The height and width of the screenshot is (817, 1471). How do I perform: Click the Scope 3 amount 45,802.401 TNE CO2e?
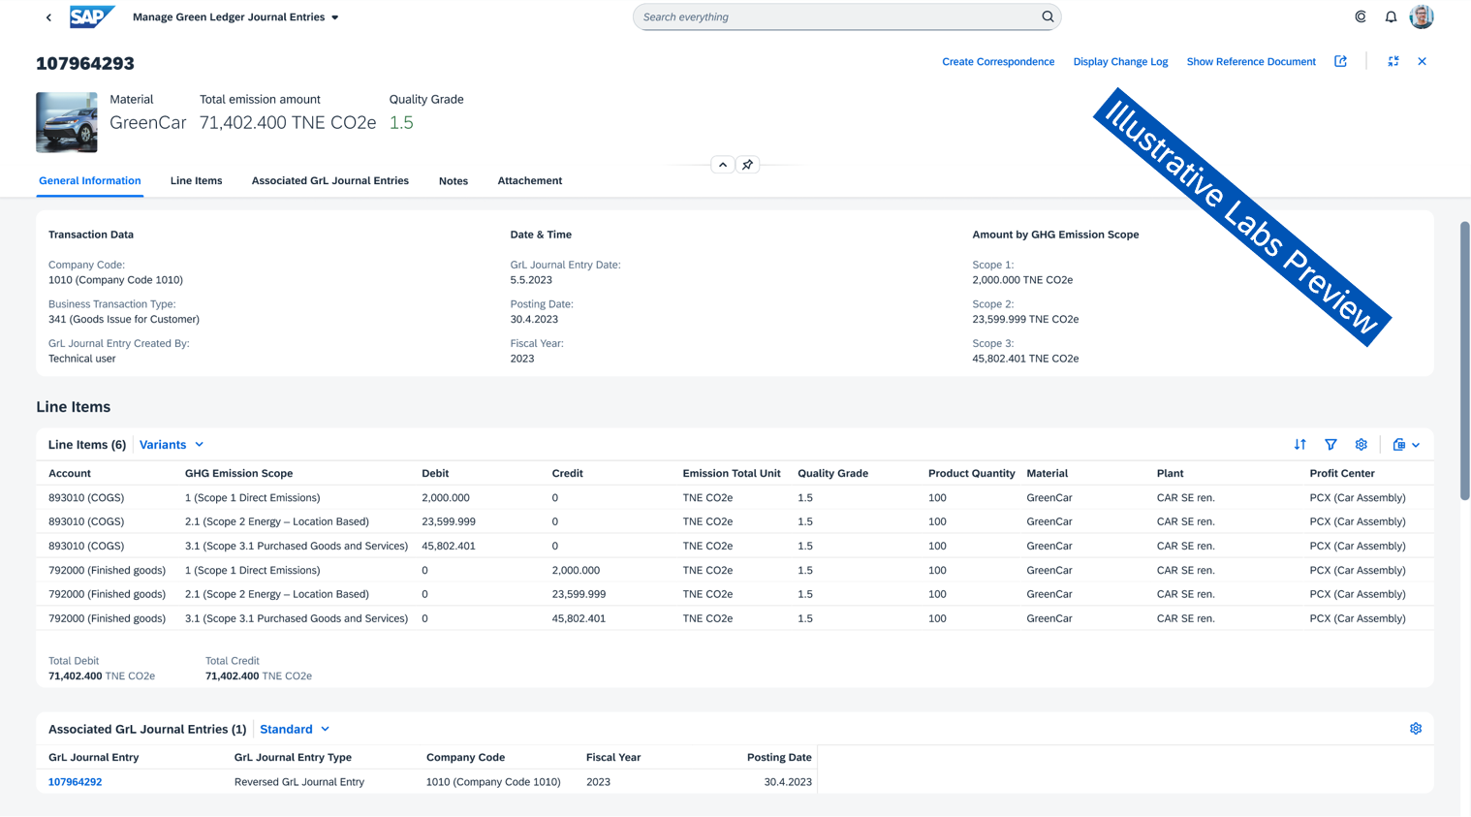1025,359
